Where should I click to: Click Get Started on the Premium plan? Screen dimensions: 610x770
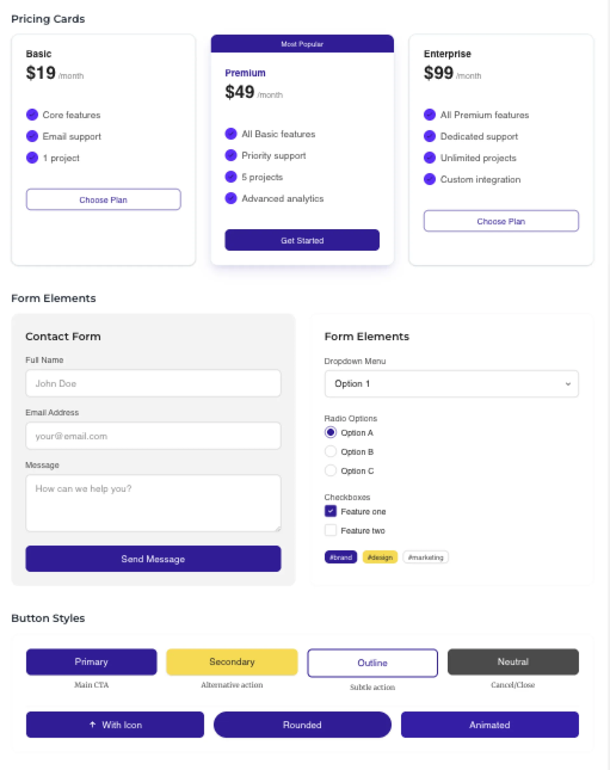[x=302, y=240]
